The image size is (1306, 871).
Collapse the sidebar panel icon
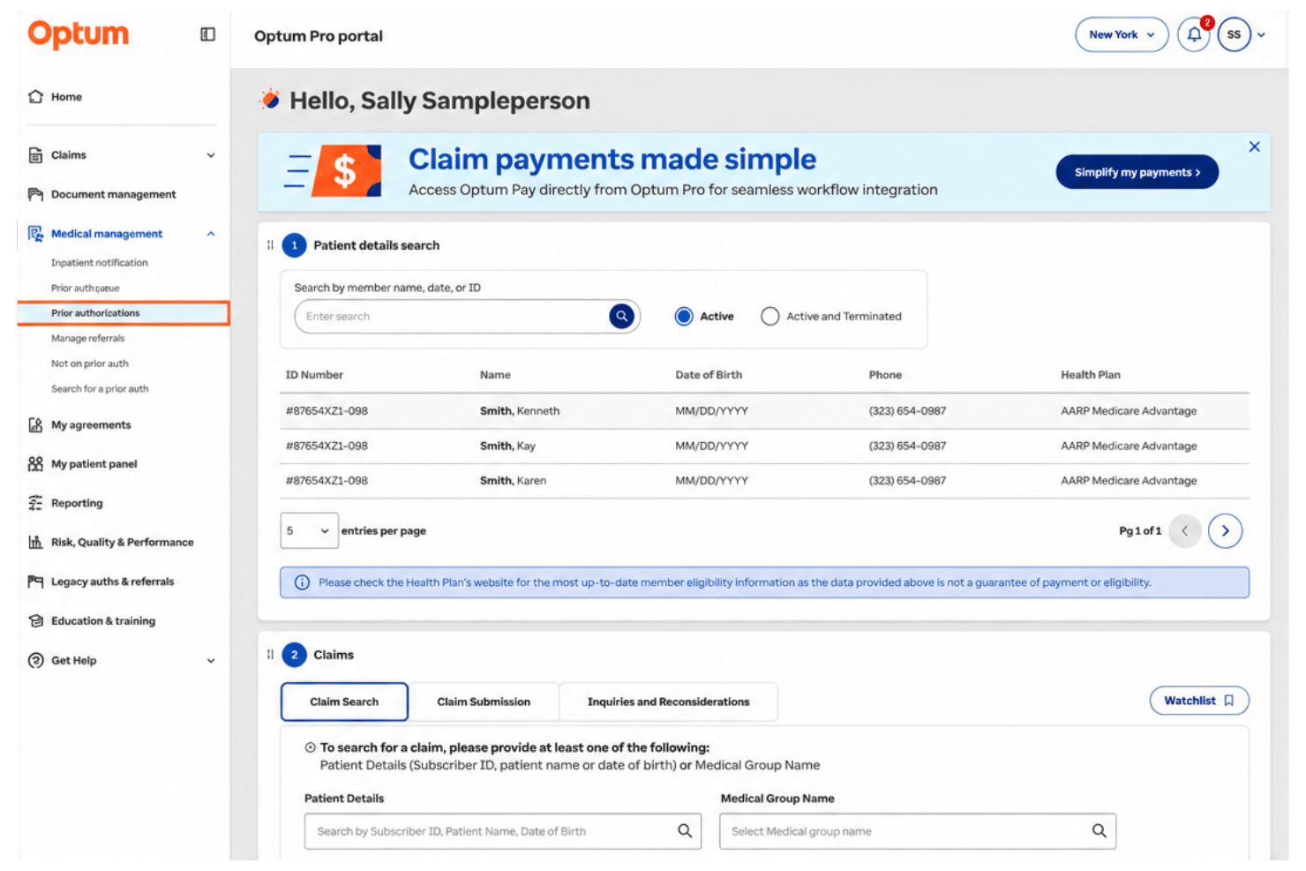(x=208, y=34)
